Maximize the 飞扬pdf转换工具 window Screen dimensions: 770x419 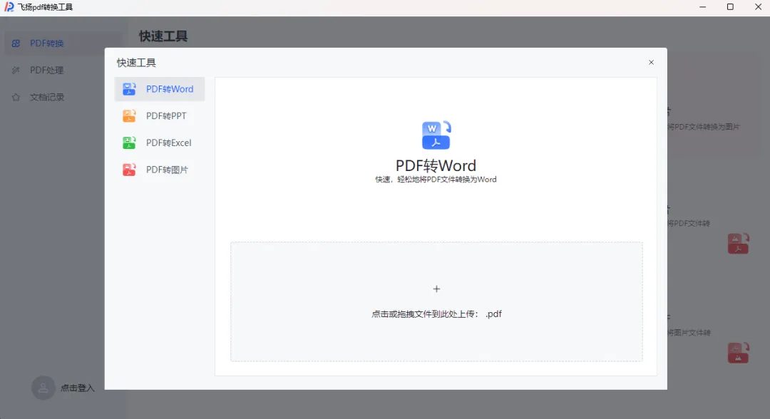730,7
